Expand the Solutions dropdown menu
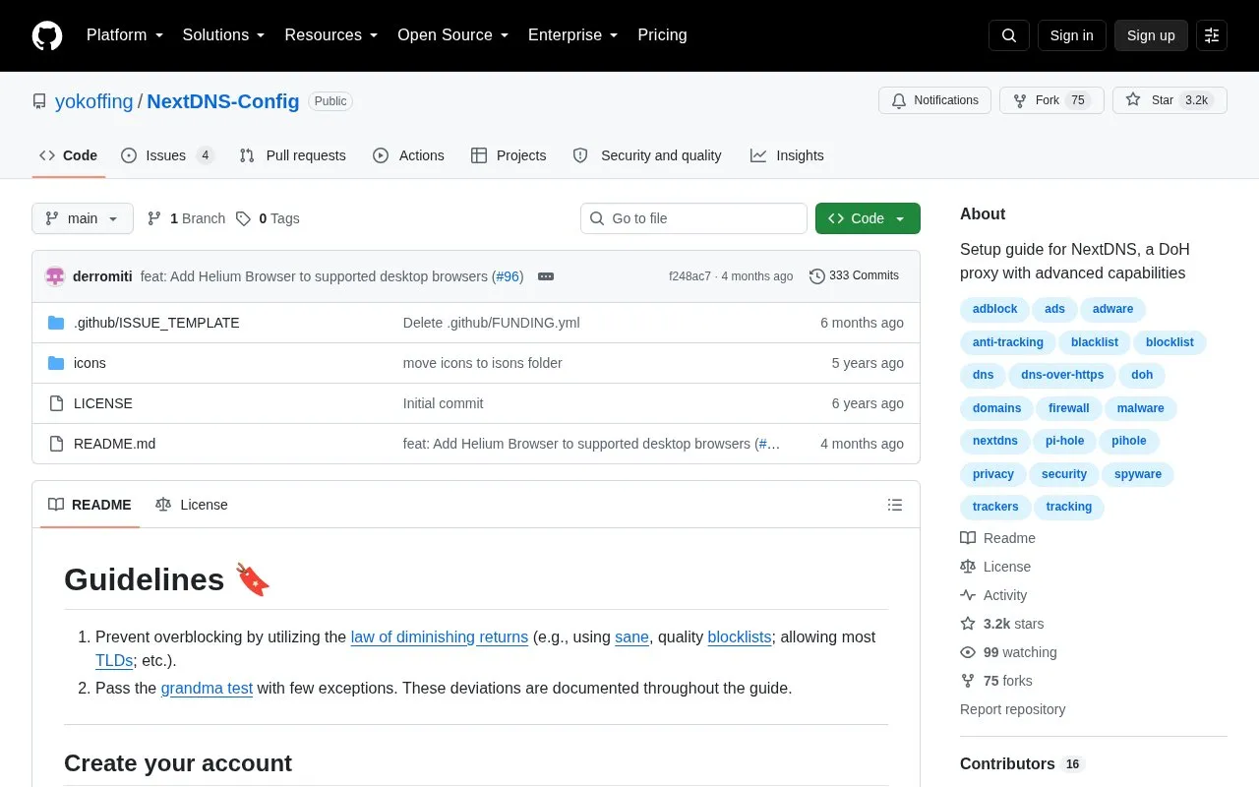 pyautogui.click(x=223, y=35)
